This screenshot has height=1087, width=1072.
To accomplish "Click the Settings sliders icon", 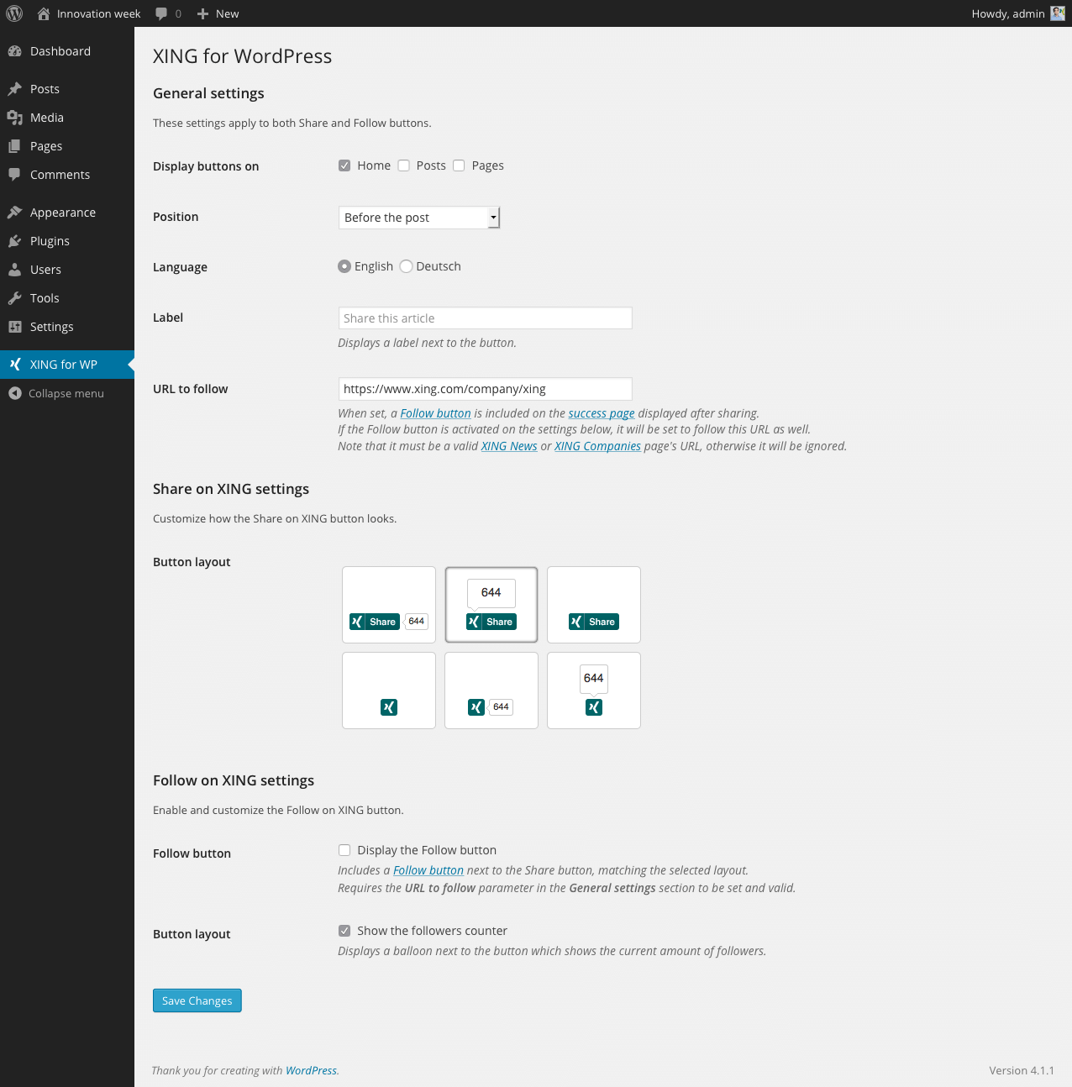I will (14, 327).
